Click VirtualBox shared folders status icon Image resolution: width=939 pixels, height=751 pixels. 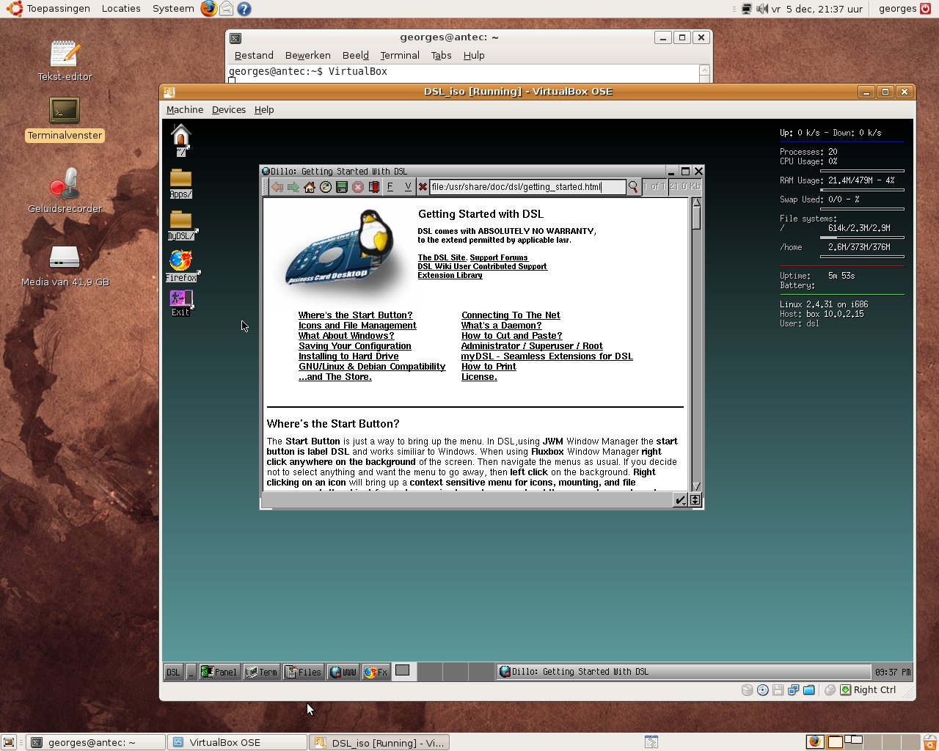808,690
